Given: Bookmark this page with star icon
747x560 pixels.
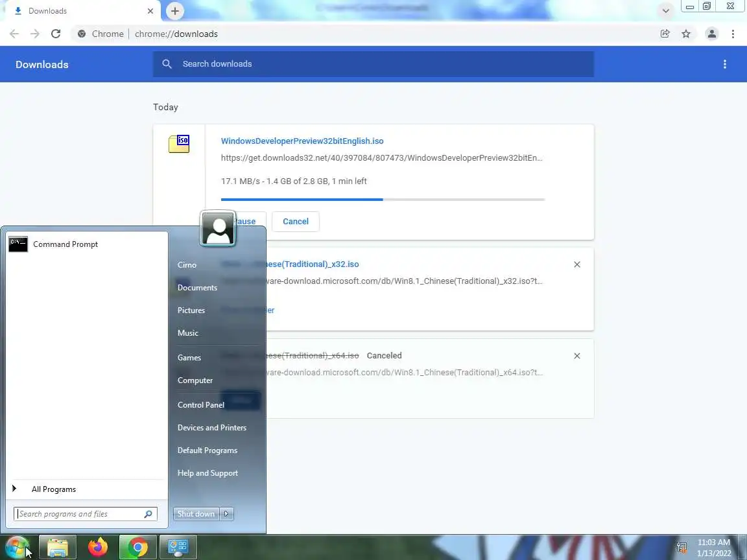Looking at the screenshot, I should 686,34.
